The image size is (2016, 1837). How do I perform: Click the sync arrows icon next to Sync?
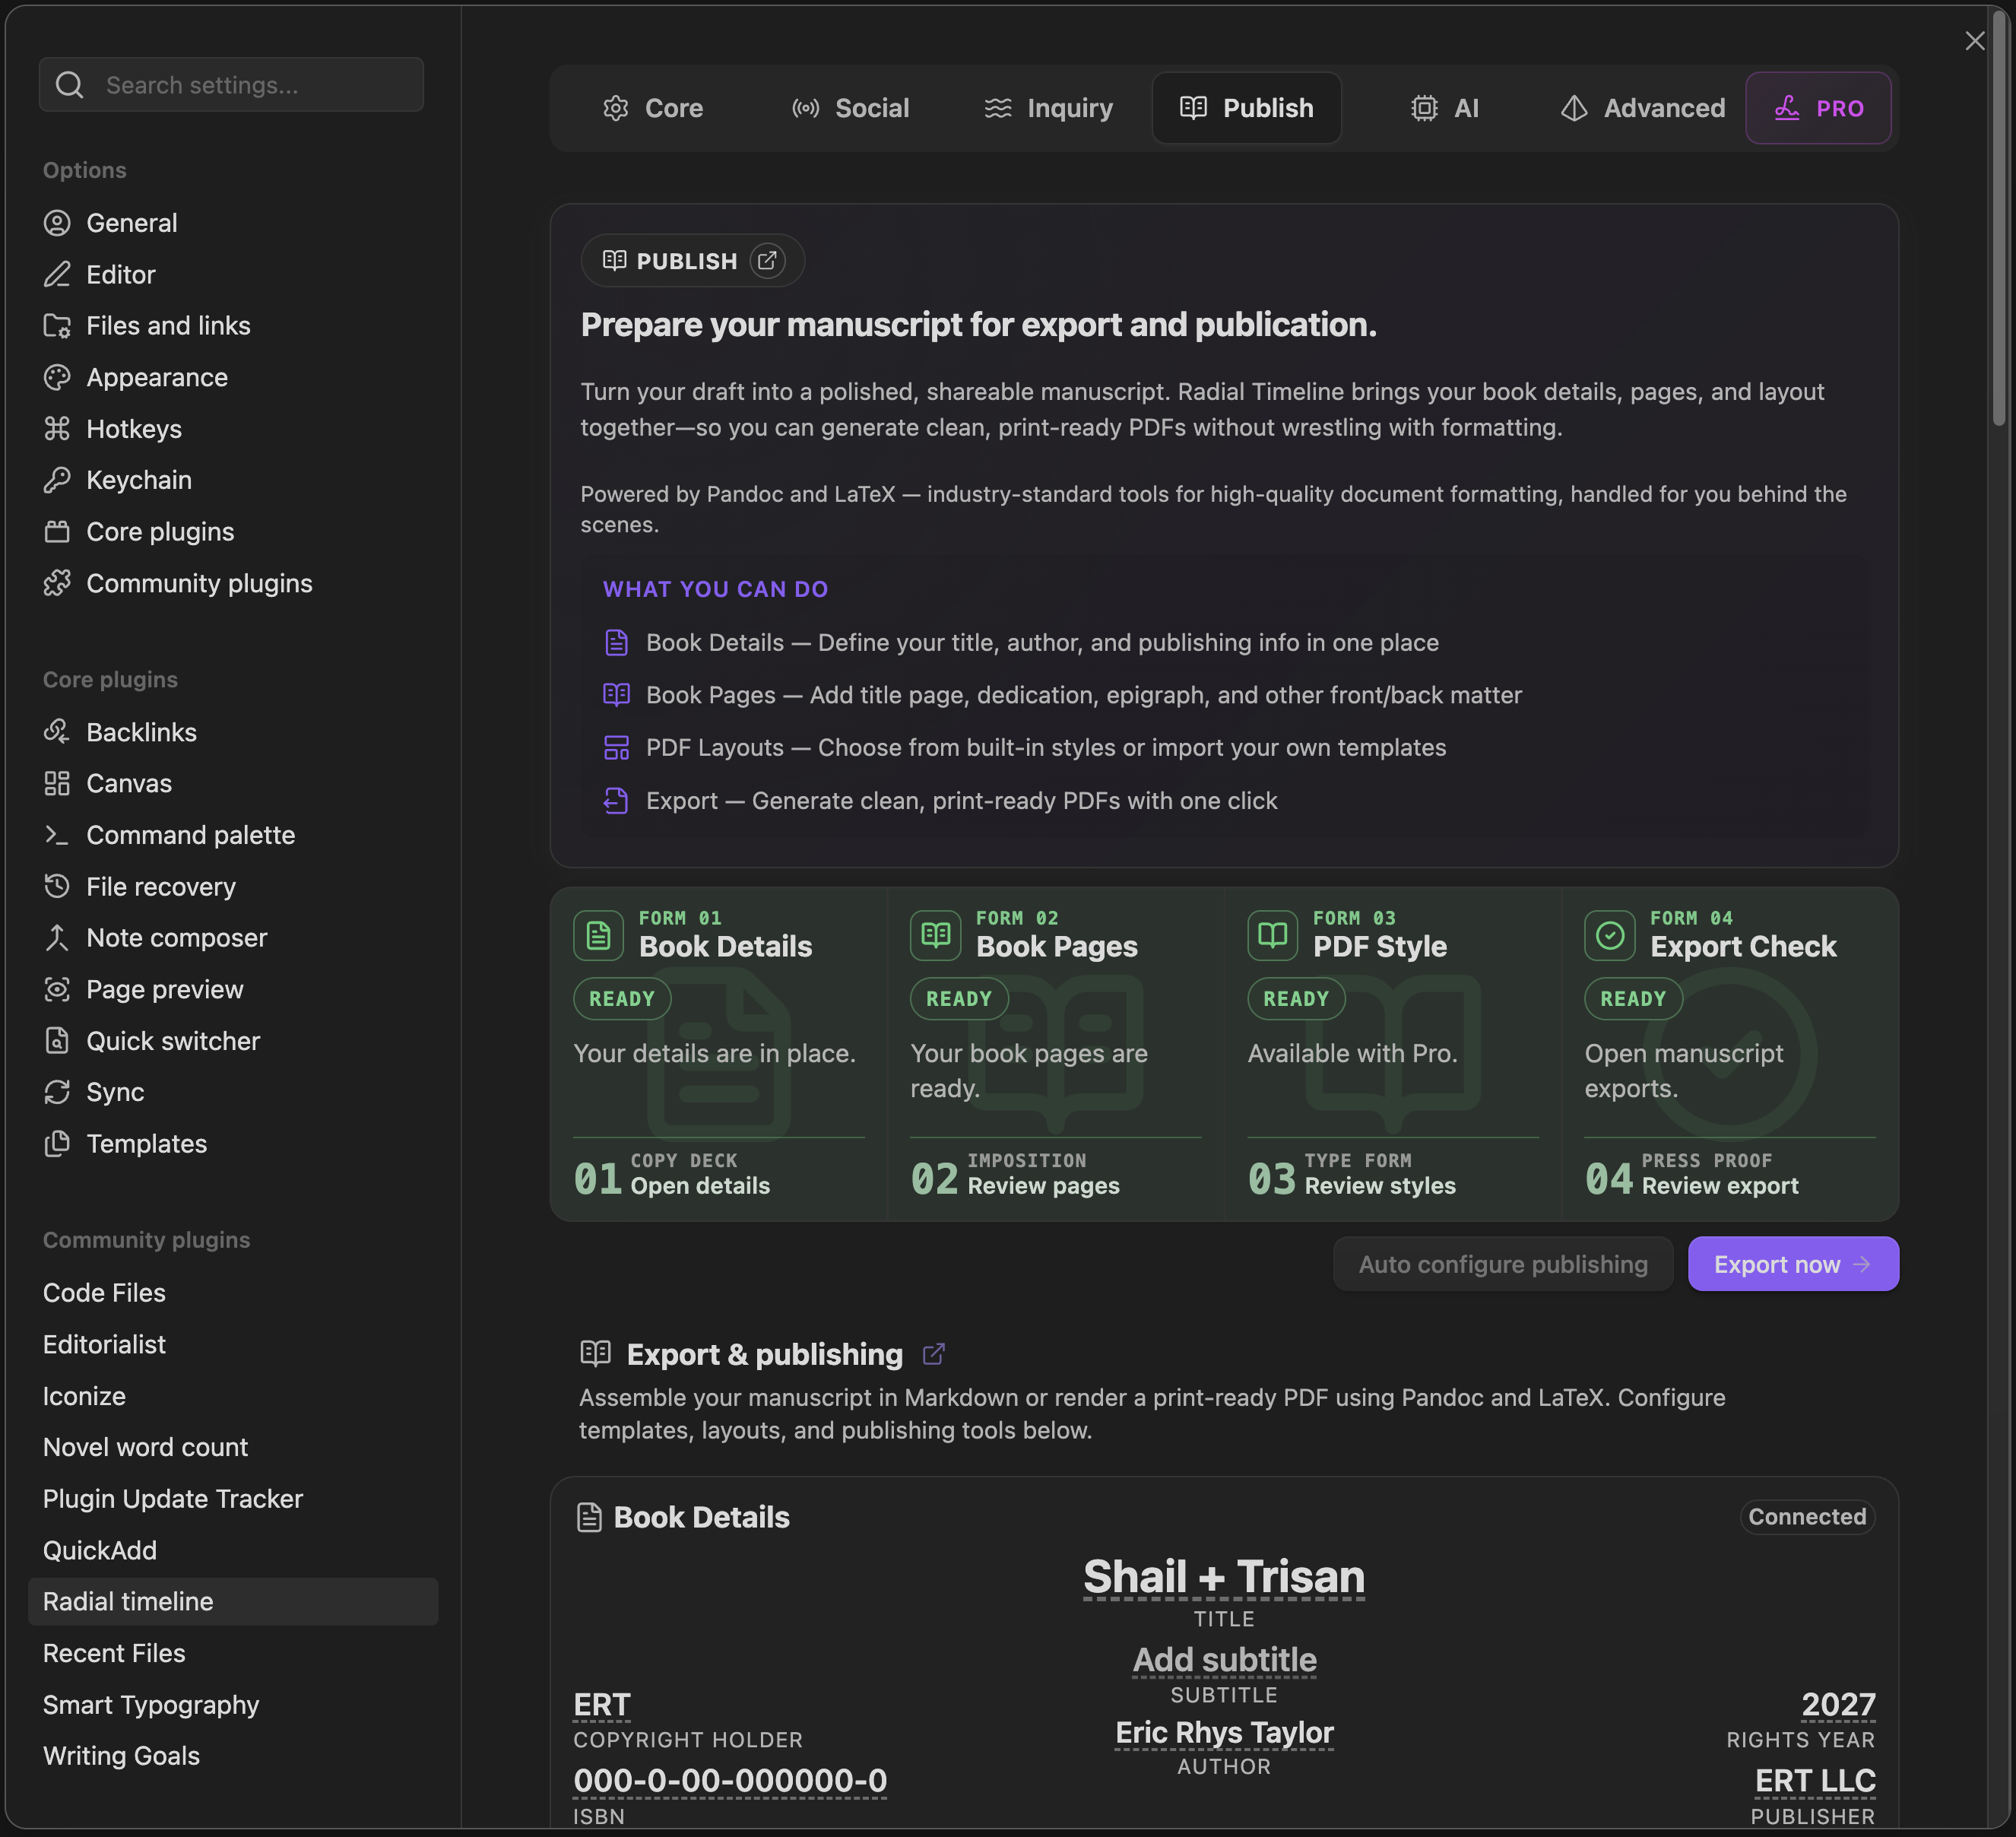pos(57,1092)
